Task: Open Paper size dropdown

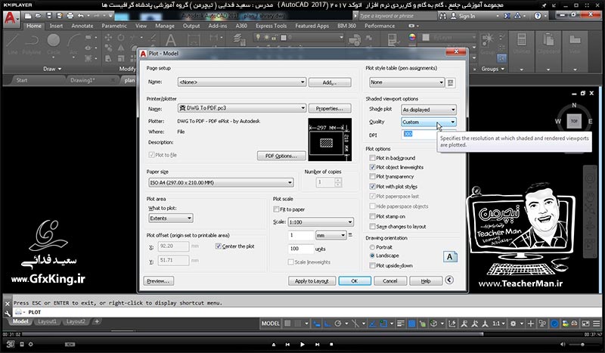Action: pos(221,182)
